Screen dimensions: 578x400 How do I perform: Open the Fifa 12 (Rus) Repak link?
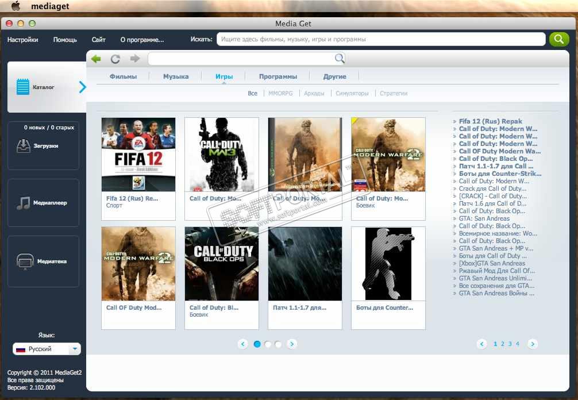[x=490, y=121]
